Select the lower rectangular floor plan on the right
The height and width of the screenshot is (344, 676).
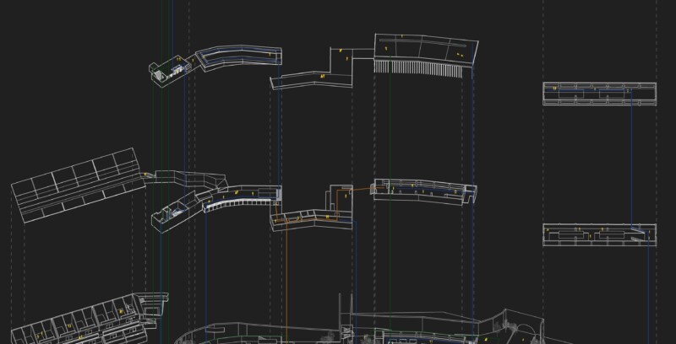click(599, 234)
